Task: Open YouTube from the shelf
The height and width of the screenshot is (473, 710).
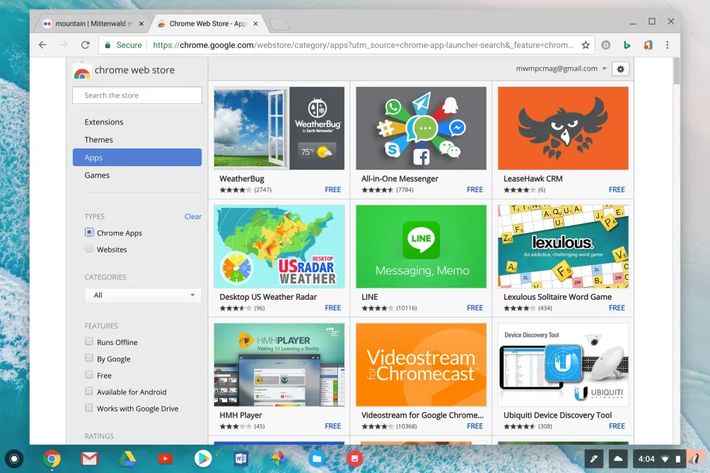Action: pyautogui.click(x=165, y=459)
